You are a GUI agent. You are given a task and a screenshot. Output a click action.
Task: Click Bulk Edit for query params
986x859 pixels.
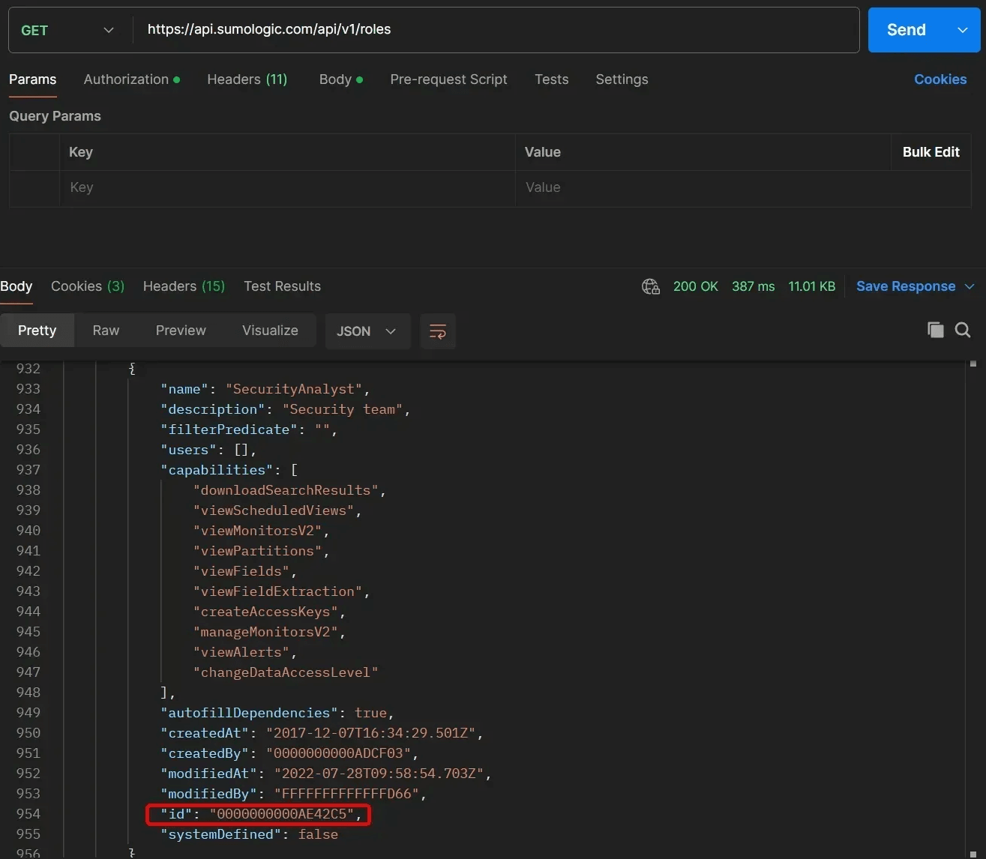click(931, 152)
